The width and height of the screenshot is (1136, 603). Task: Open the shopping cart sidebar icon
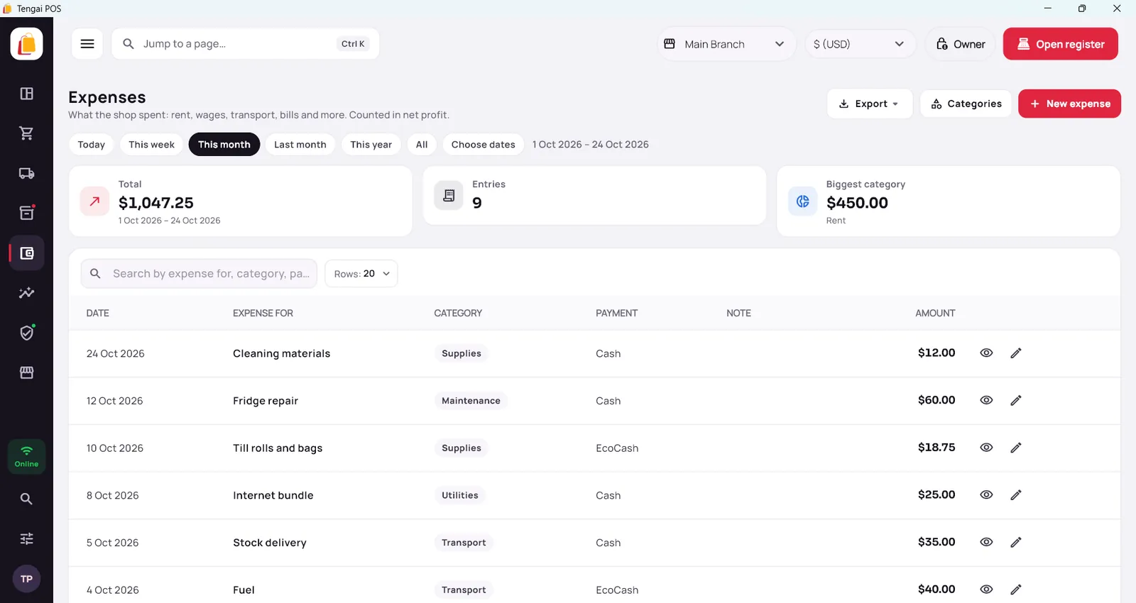26,133
